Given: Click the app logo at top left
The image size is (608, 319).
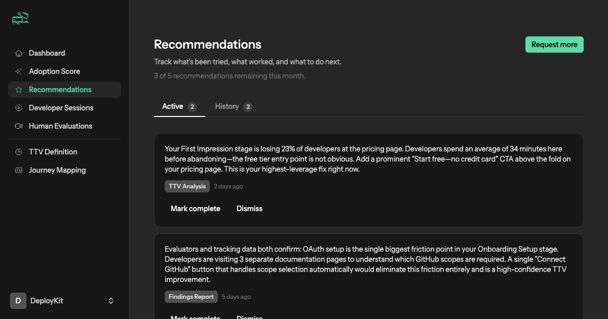Looking at the screenshot, I should (19, 18).
